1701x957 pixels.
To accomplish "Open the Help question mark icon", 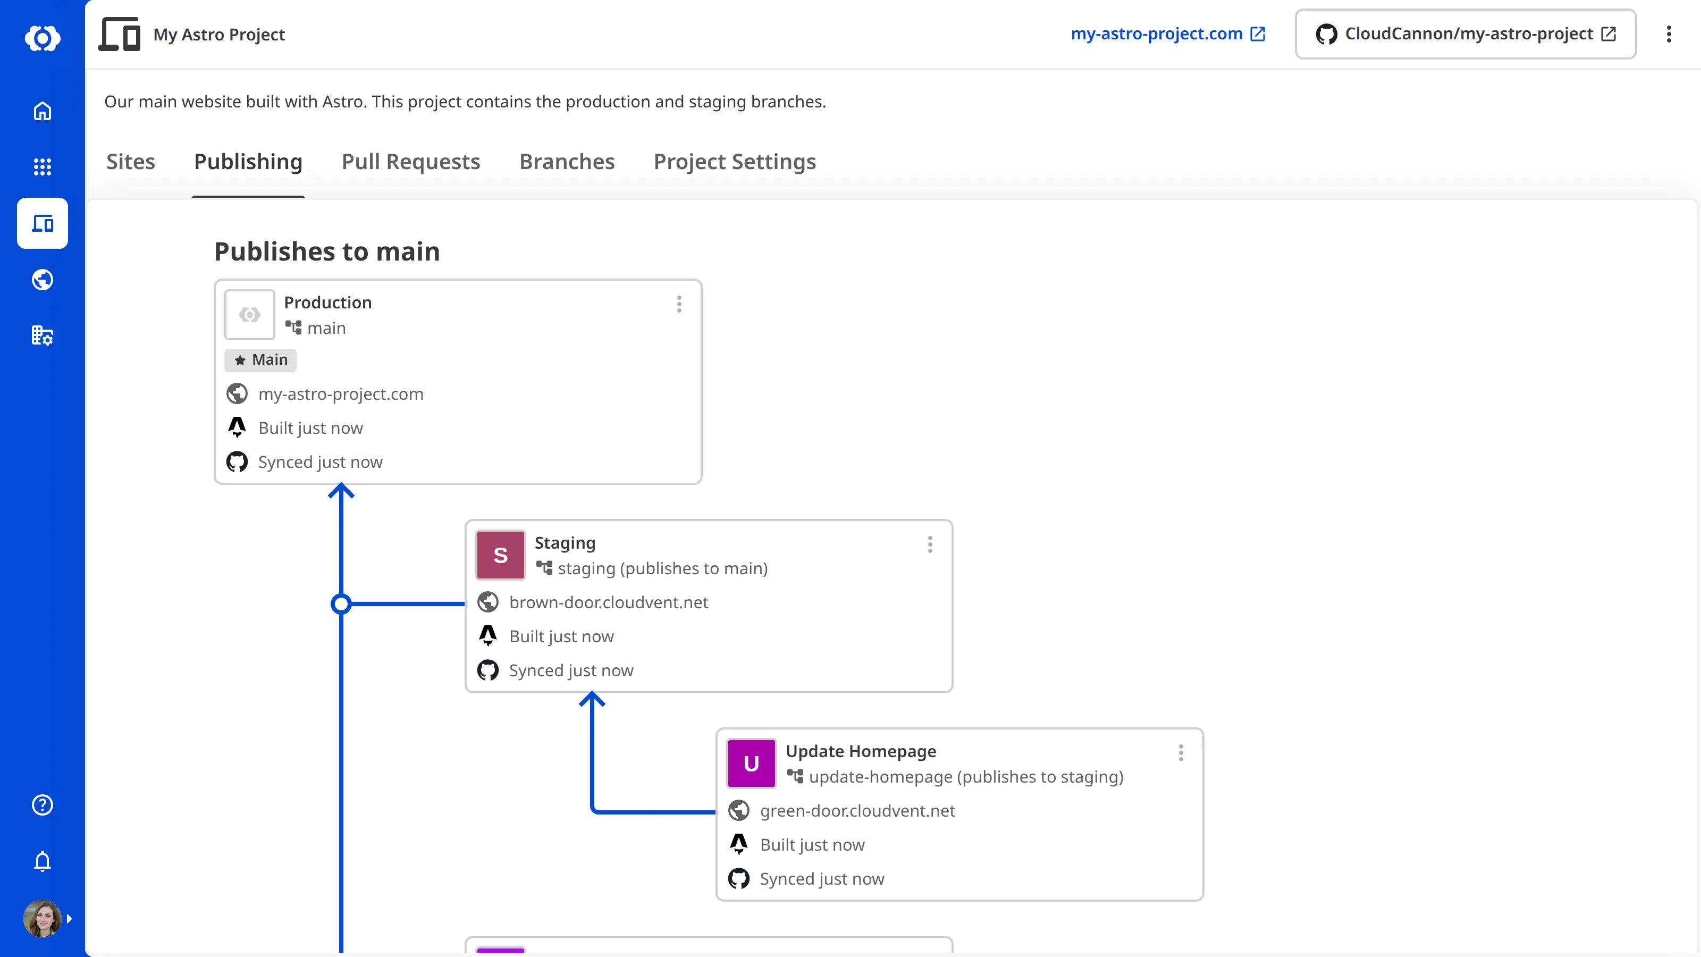I will pos(43,804).
